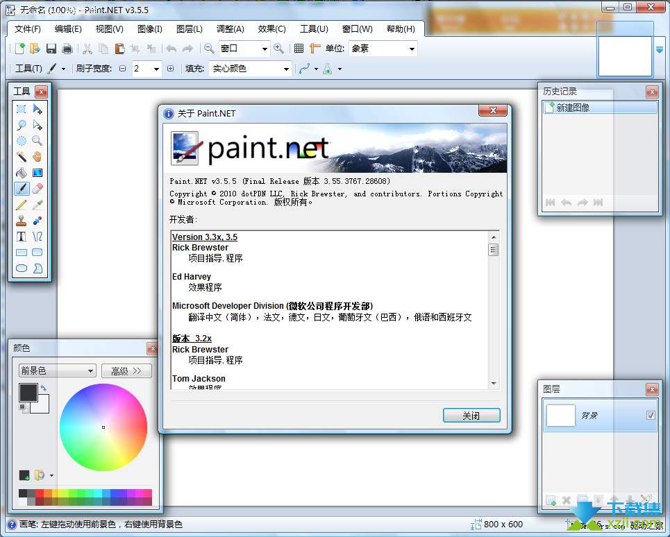This screenshot has width=670, height=537.
Task: Select the Recolor tool
Action: coord(37,221)
